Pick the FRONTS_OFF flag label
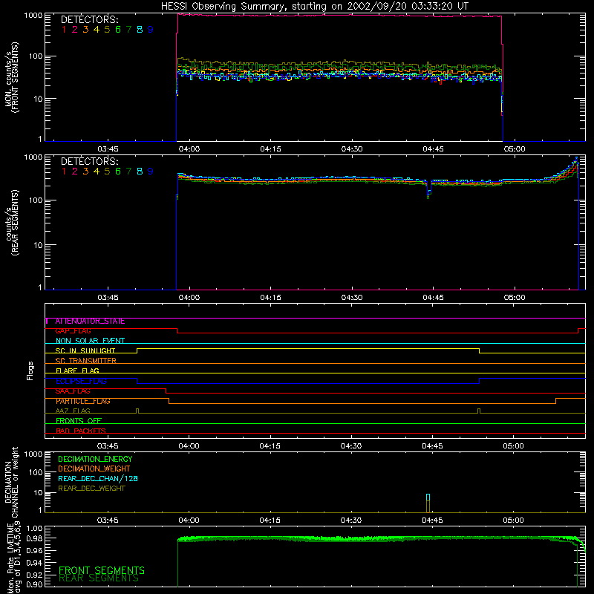 [x=79, y=421]
